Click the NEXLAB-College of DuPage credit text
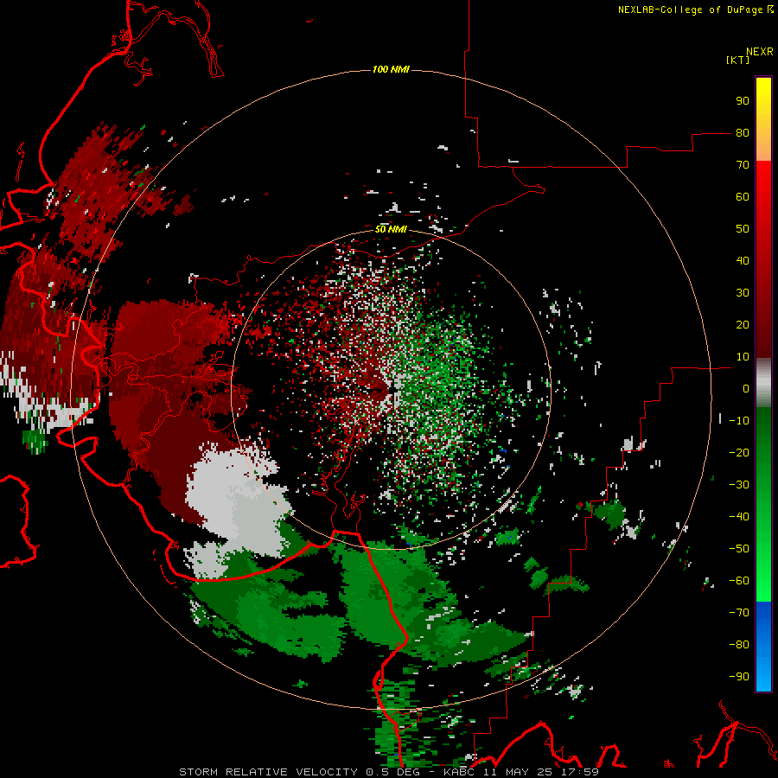Screen dimensions: 778x778 point(695,10)
